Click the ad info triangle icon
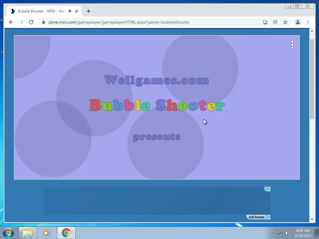319x239 pixels. tap(267, 189)
